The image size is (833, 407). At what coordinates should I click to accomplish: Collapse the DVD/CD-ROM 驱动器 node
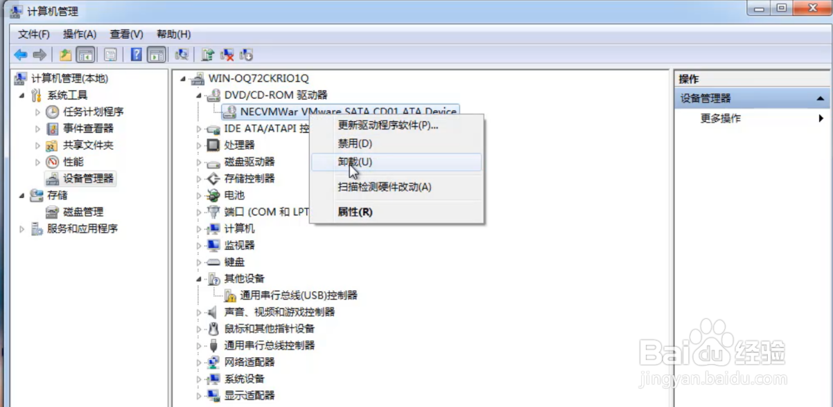[x=198, y=95]
